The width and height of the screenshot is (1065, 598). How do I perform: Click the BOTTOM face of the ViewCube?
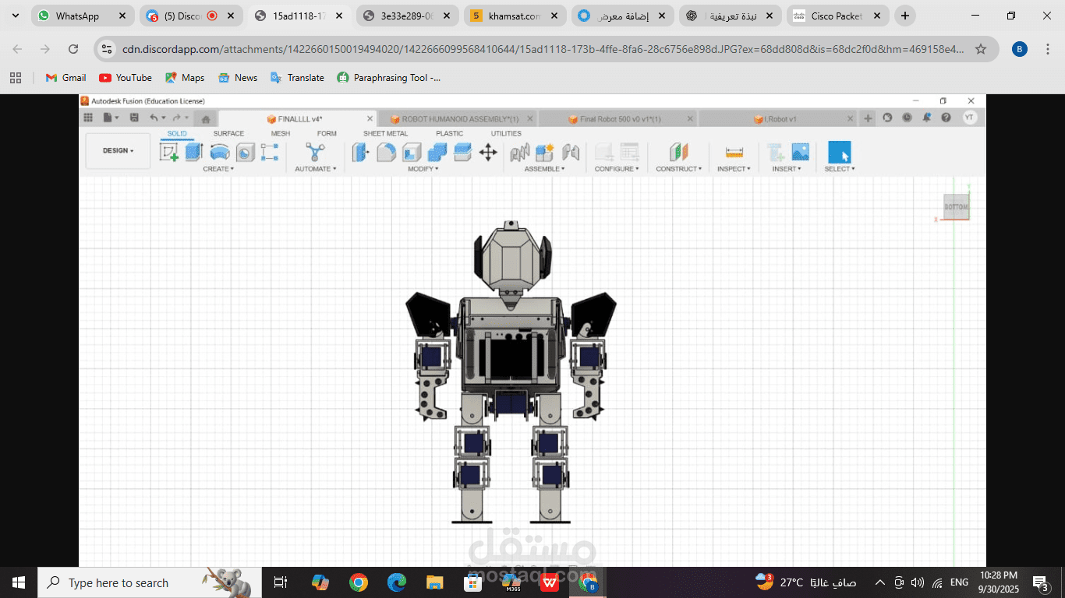(956, 207)
